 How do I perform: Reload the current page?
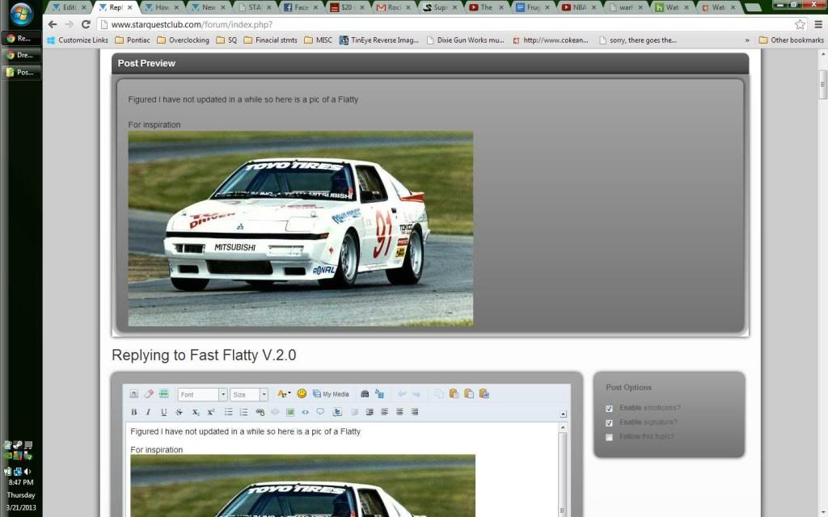click(86, 24)
